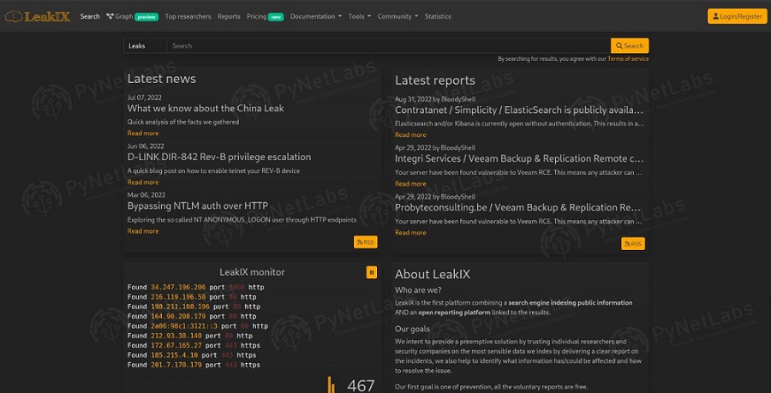
Task: Read more on the Contratanet report
Action: point(410,134)
